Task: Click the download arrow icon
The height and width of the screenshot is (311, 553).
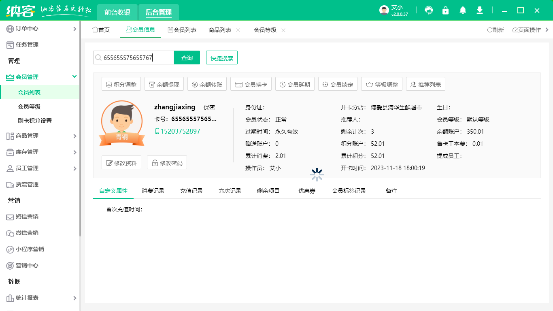Action: 480,11
